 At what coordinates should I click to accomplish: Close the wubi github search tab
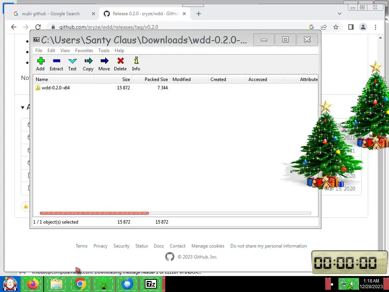pyautogui.click(x=93, y=14)
